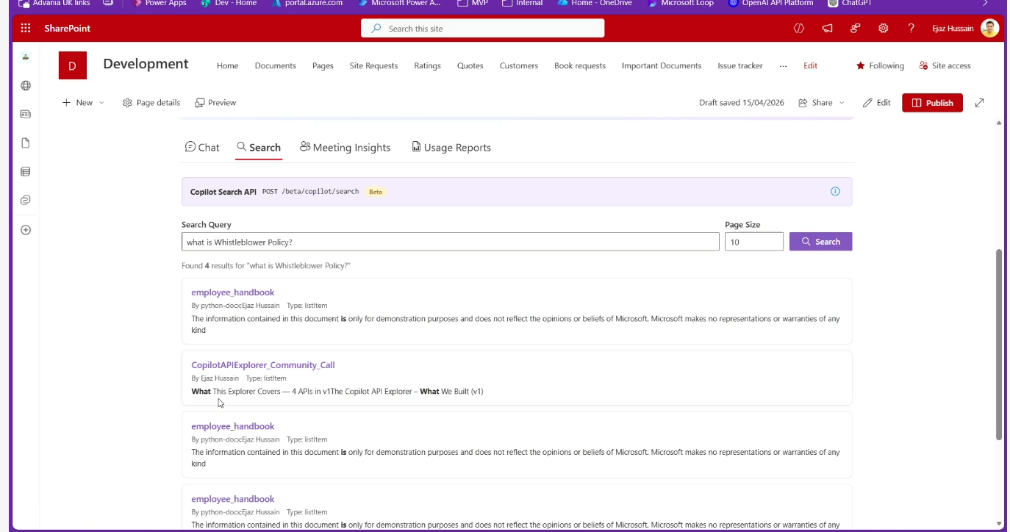This screenshot has height=532, width=1010.
Task: Expand page to full screen with arrows icon
Action: (979, 103)
